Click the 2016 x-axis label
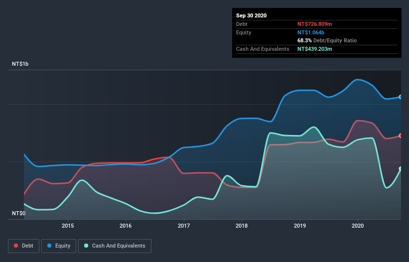409x262 pixels. pos(126,226)
